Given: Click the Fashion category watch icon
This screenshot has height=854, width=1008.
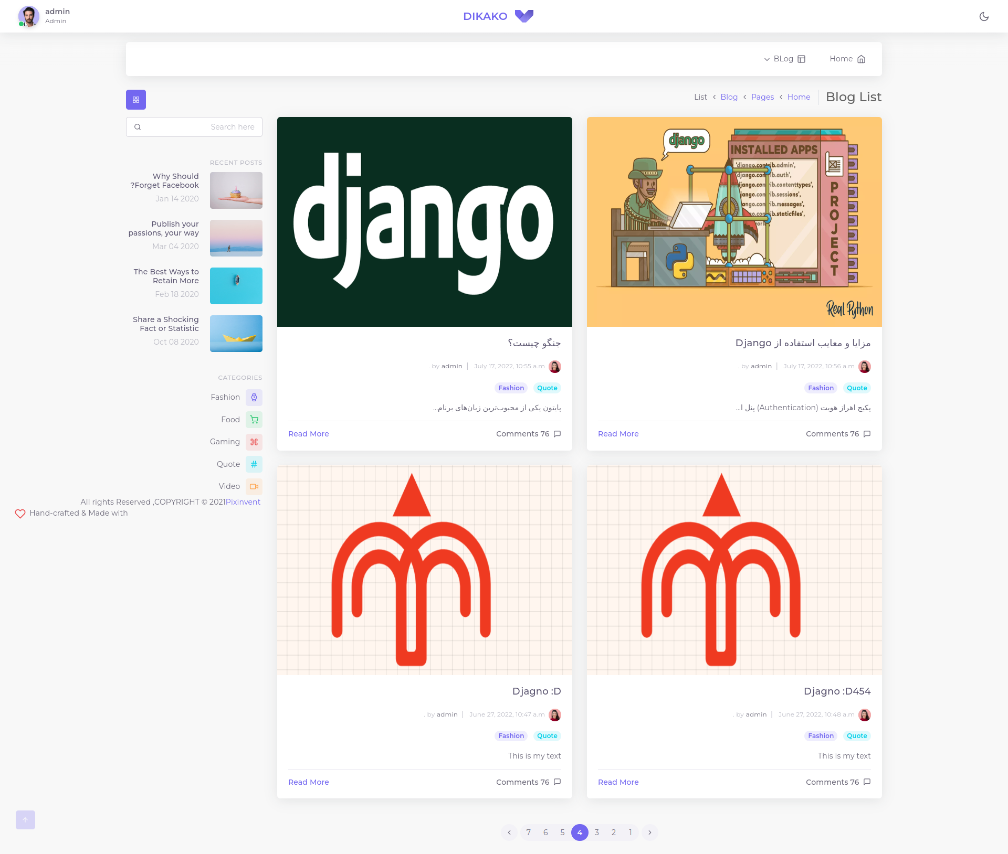Looking at the screenshot, I should tap(254, 398).
